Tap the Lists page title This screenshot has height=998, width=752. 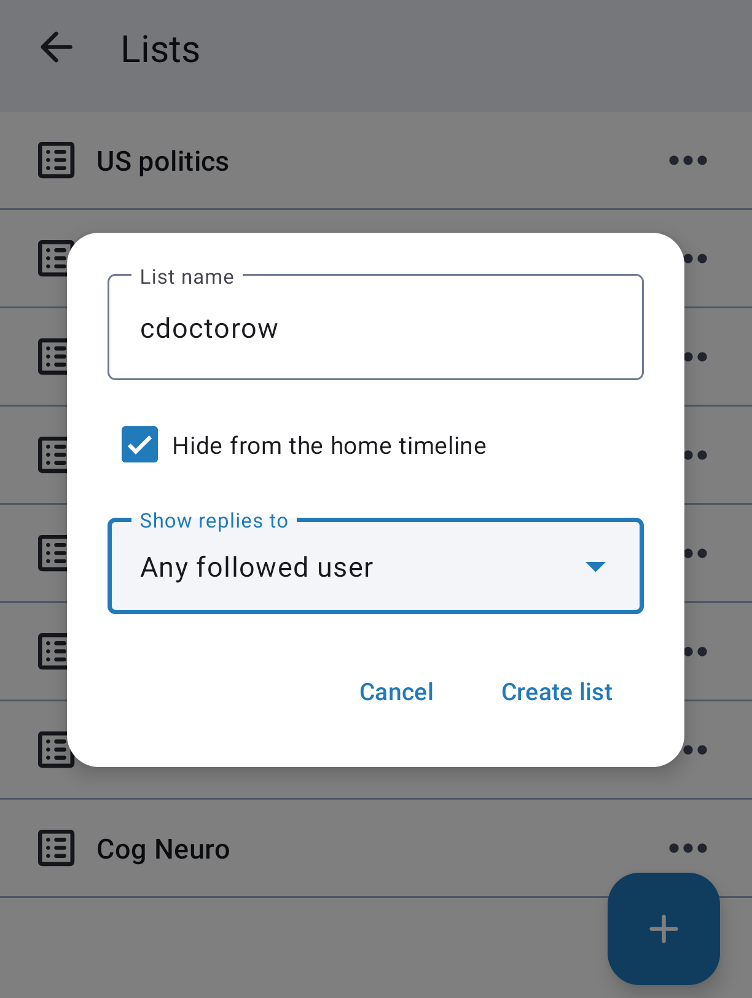[x=160, y=49]
